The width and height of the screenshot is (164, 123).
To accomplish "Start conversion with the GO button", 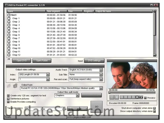I will 96,107.
